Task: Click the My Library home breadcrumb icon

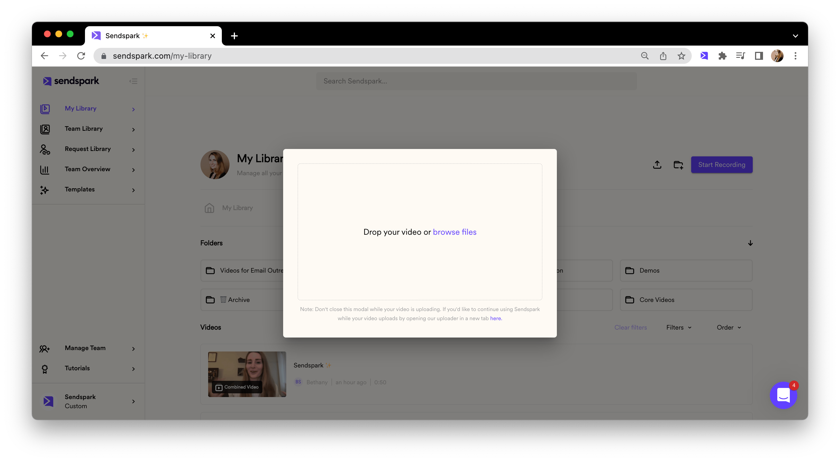Action: point(209,208)
